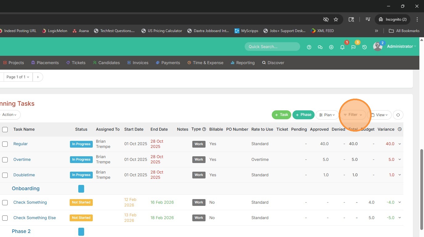Viewport: 424px width, 237px height.
Task: Click the quick add plus circle icon
Action: pos(331,47)
